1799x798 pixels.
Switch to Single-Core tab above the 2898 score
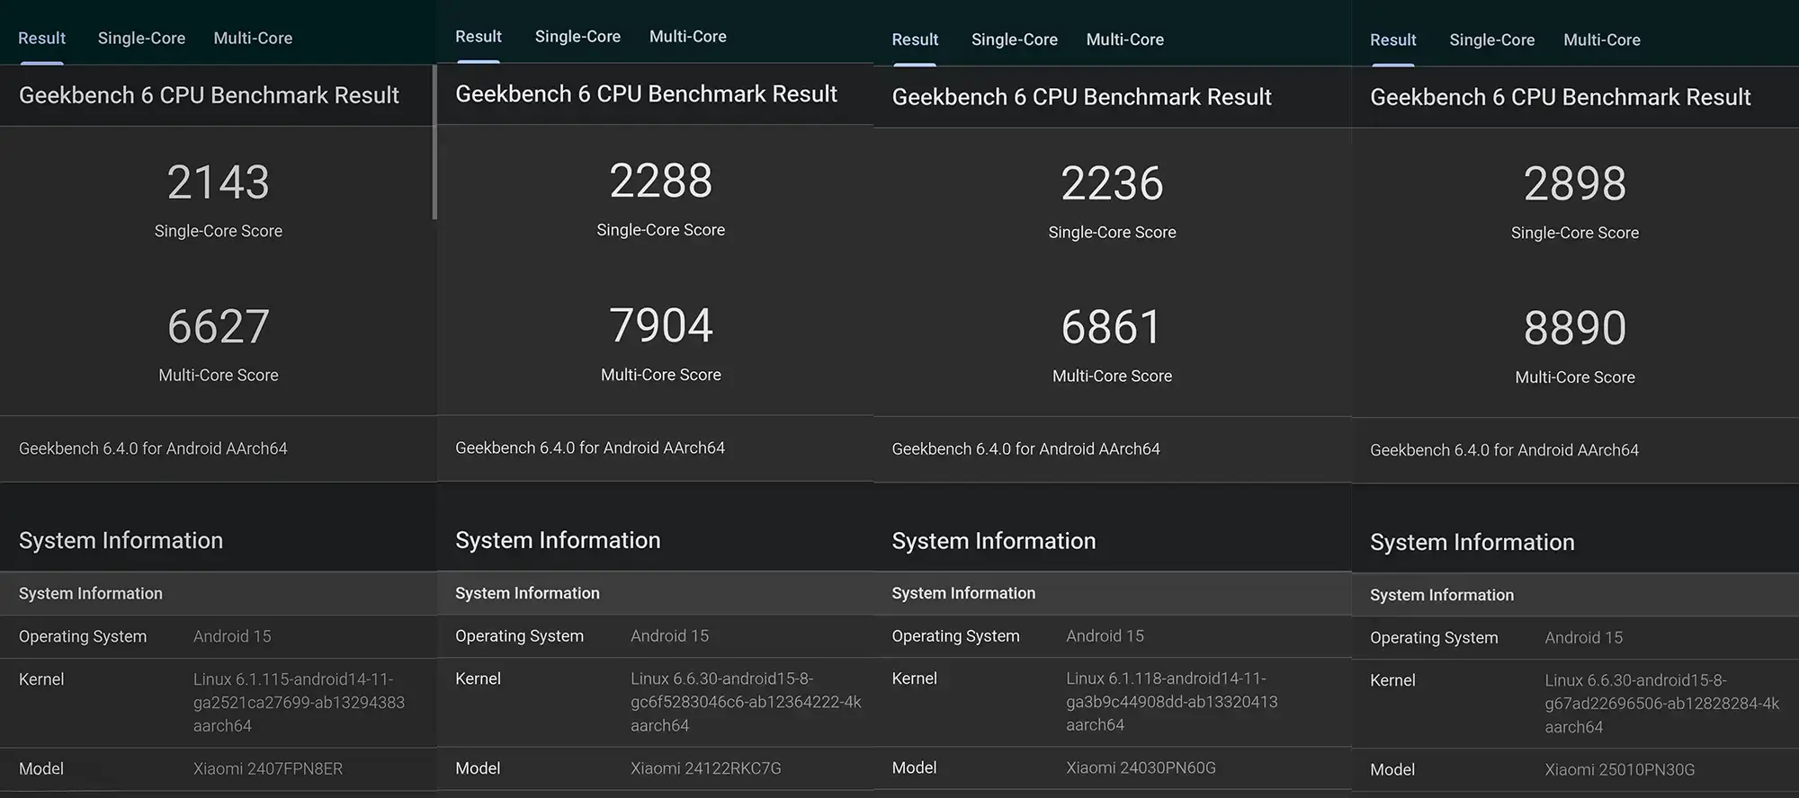click(1492, 40)
